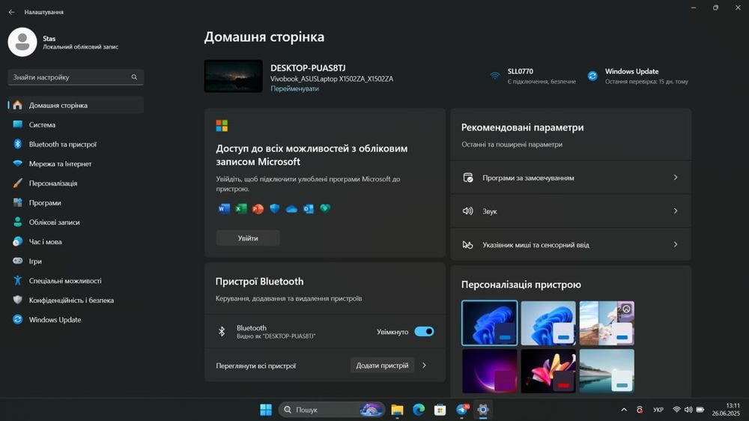Click the Family Safety heart icon
This screenshot has height=421, width=749.
pos(325,208)
